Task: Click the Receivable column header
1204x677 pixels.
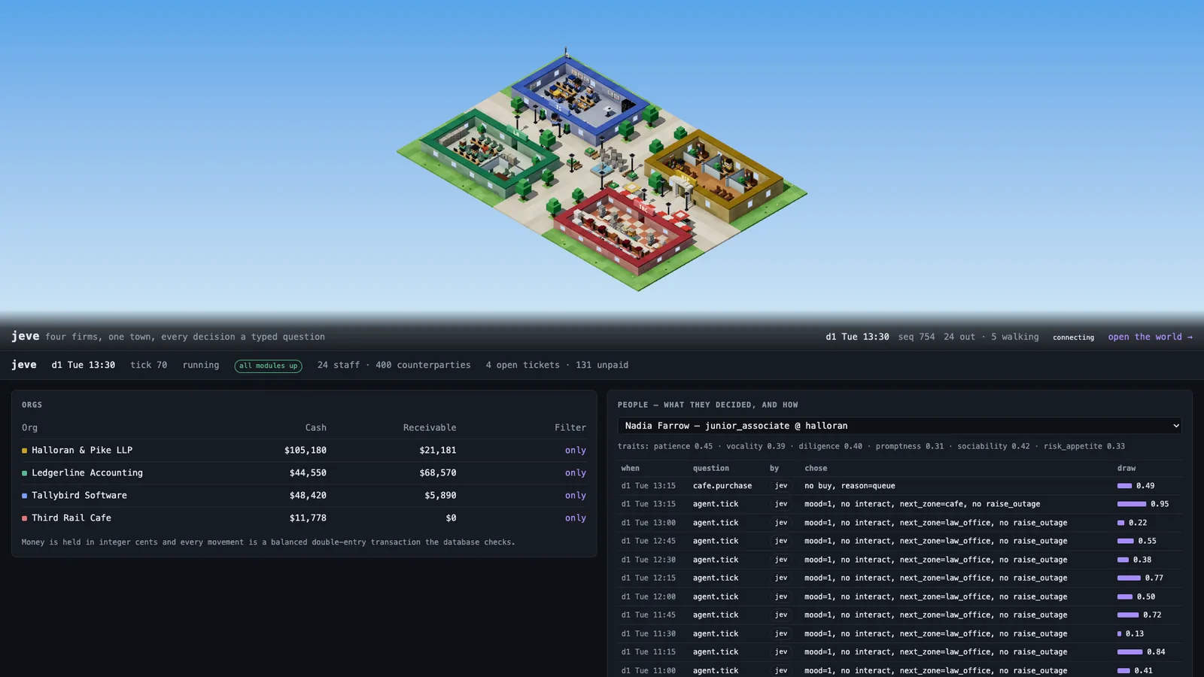Action: point(430,428)
